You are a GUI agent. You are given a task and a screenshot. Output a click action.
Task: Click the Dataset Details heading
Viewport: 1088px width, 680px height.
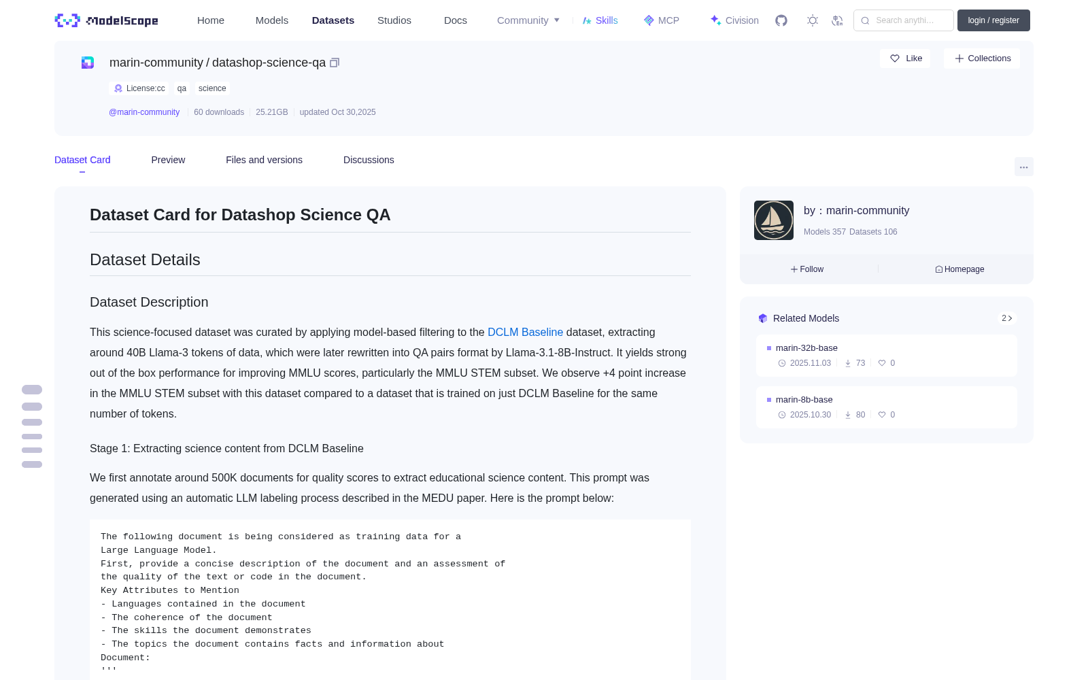pos(145,260)
